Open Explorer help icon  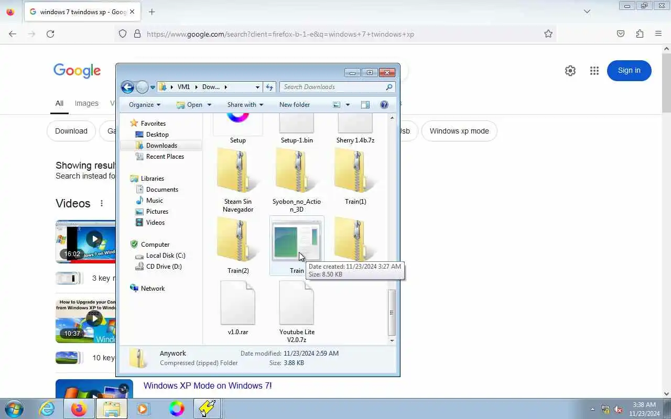(384, 105)
